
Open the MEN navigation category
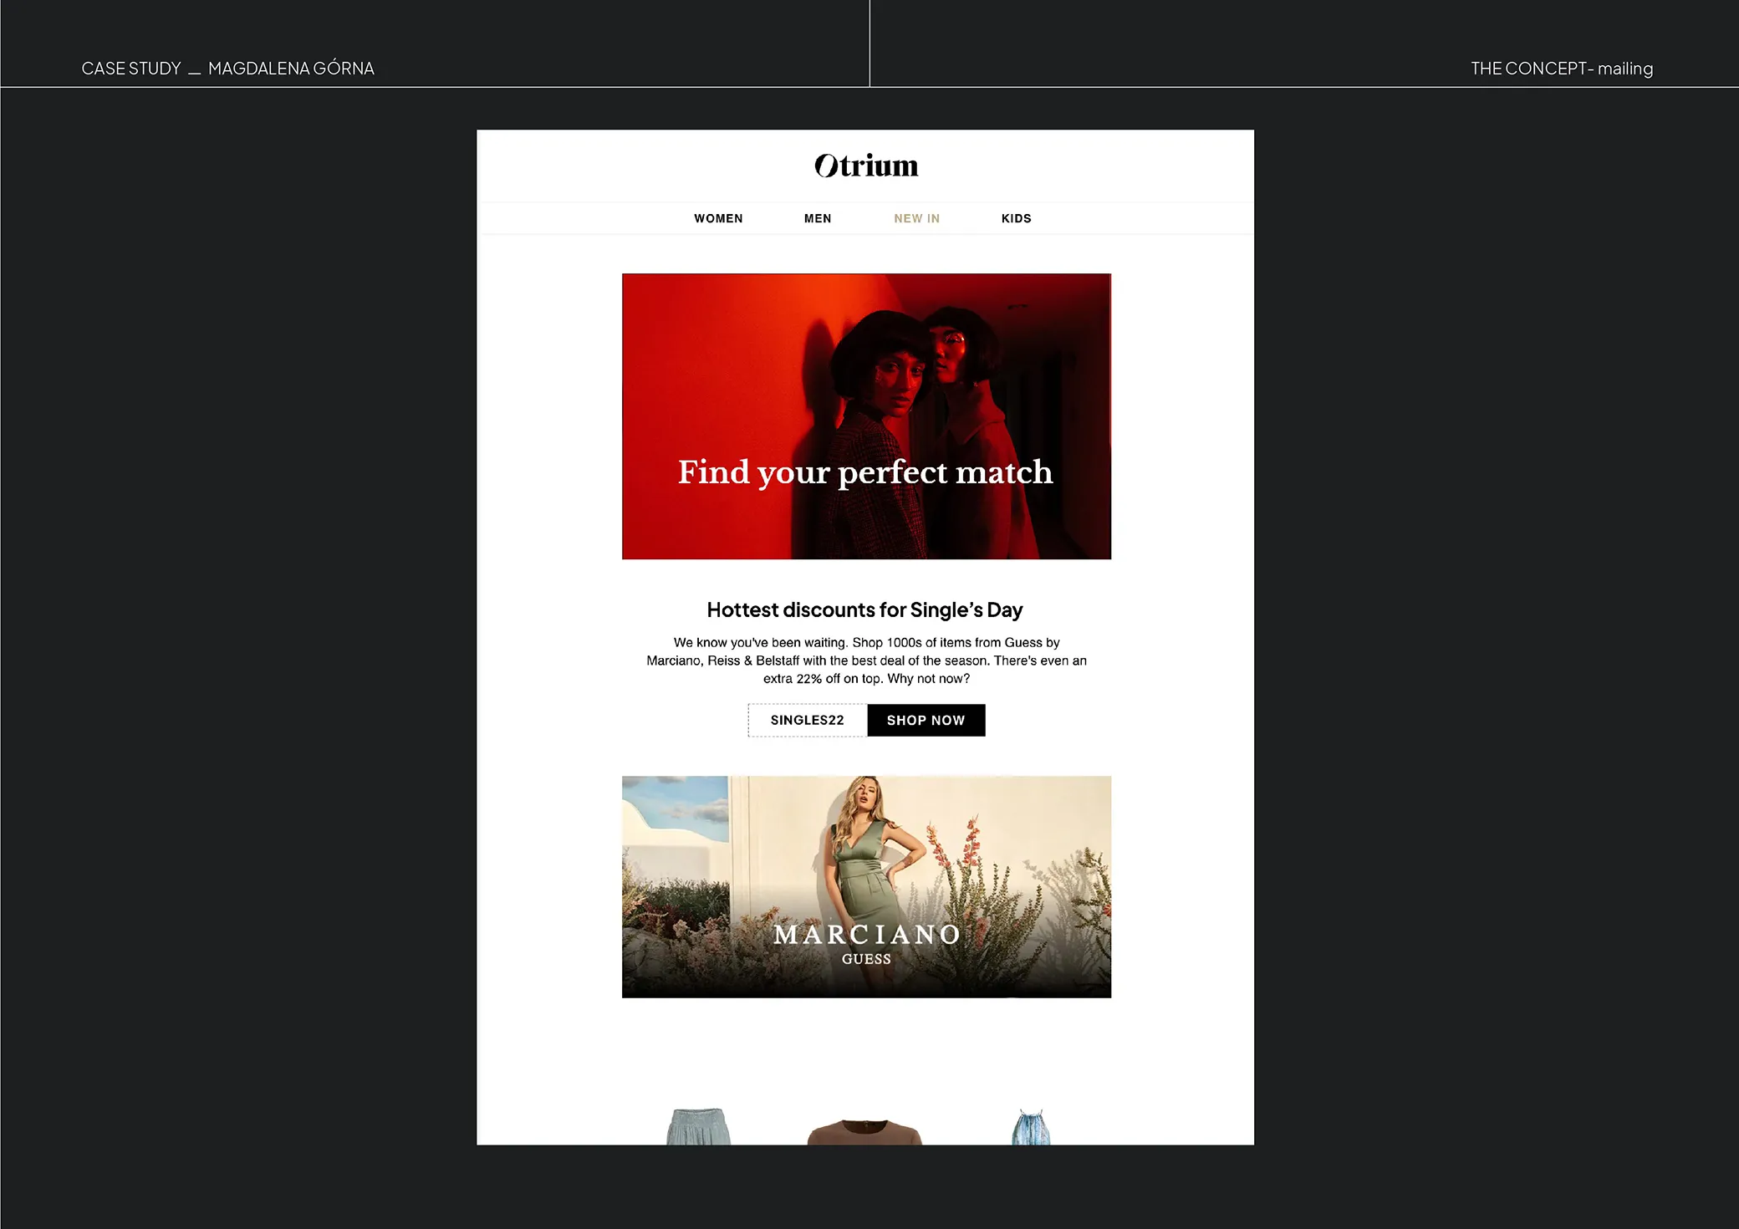(x=818, y=218)
